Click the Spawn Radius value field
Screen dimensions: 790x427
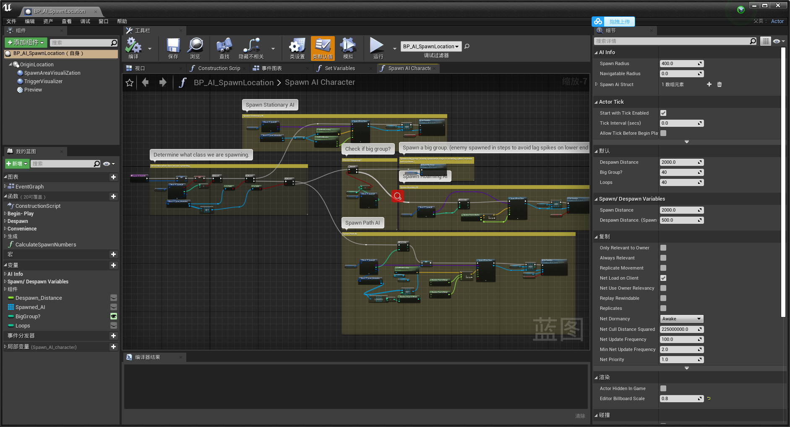[682, 63]
